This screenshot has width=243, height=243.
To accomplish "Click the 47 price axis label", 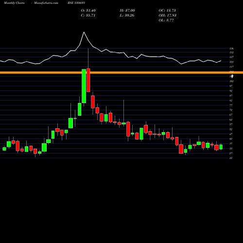I will pyautogui.click(x=231, y=134).
